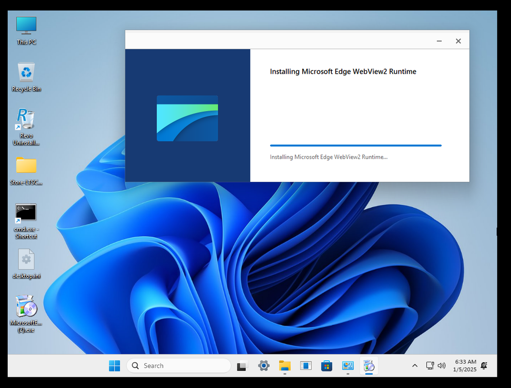Launch Revo Uninstaller shortcut
Screen dimensions: 511x388
click(x=26, y=127)
